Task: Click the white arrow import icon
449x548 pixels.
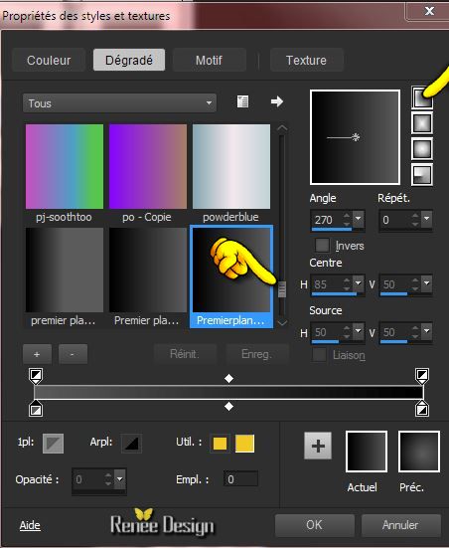Action: point(277,101)
